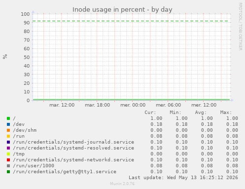Click the 'mer. 12:00' time axis label
Image resolution: width=245 pixels, height=189 pixels.
tap(204, 105)
